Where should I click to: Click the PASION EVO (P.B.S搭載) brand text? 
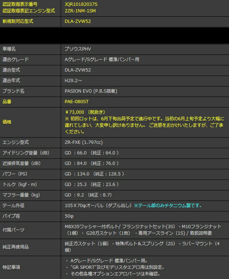click(x=91, y=91)
